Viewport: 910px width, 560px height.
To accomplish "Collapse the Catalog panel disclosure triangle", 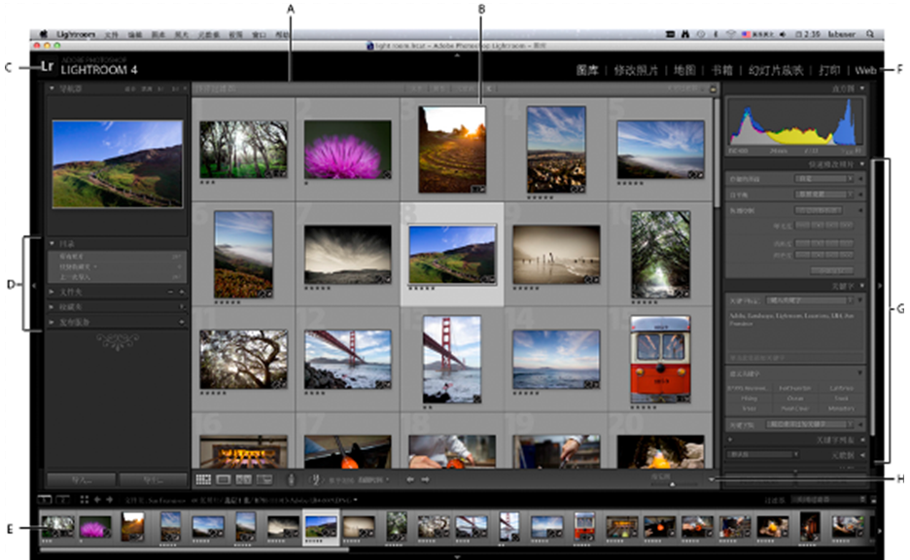I will (x=52, y=243).
